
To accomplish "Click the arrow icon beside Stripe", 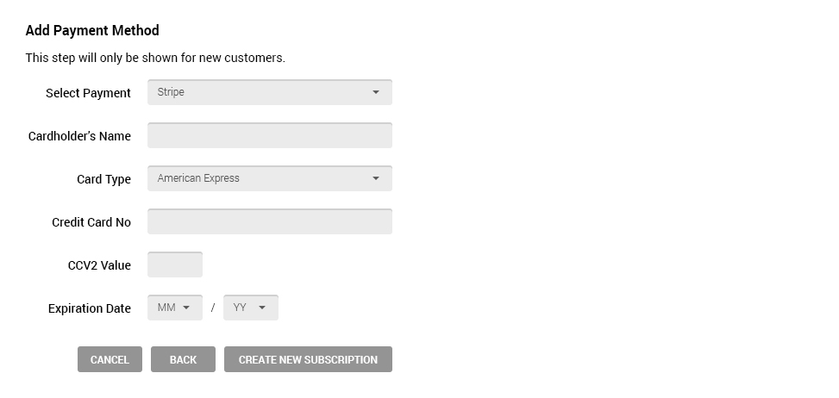I will (x=376, y=92).
